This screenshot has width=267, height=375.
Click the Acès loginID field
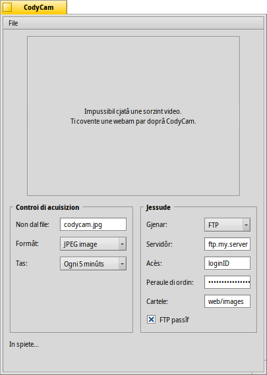click(227, 263)
